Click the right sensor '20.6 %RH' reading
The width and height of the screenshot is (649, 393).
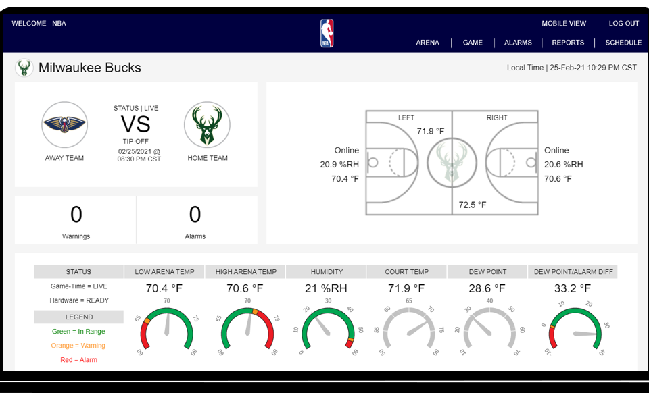[x=563, y=165]
